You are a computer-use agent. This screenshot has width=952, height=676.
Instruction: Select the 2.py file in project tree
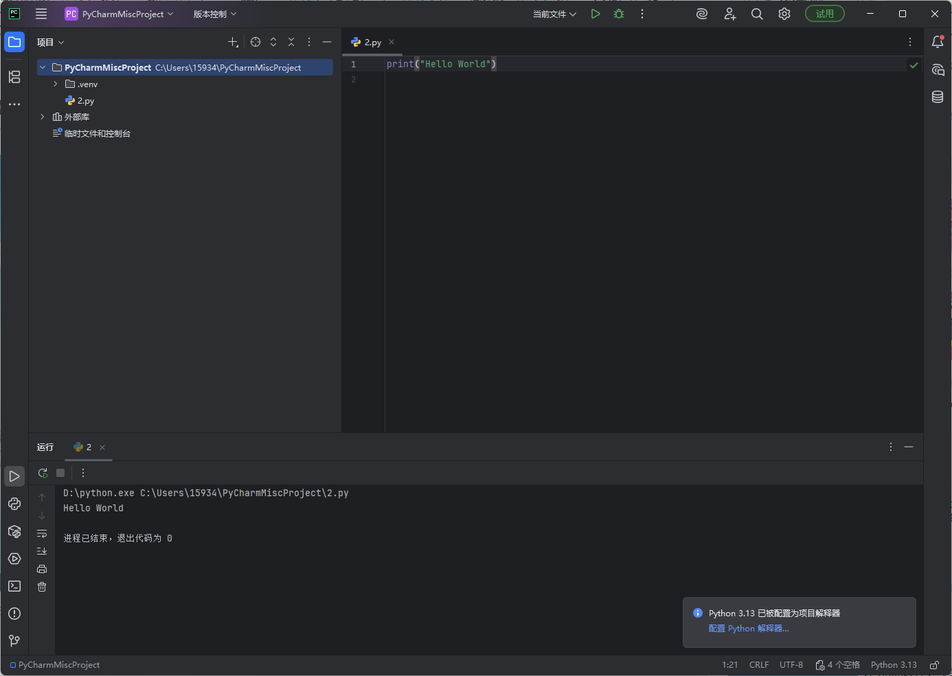(85, 100)
